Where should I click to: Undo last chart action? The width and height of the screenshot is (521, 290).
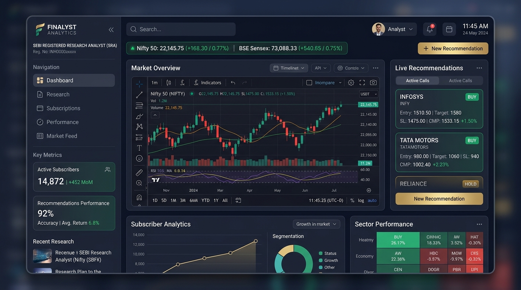pos(233,83)
